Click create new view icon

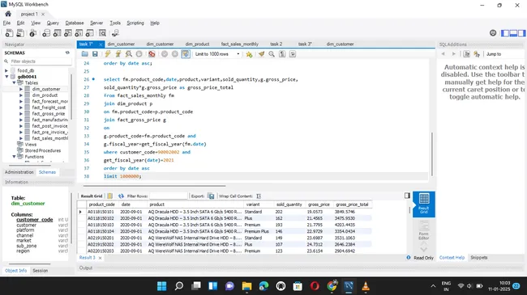tap(68, 33)
